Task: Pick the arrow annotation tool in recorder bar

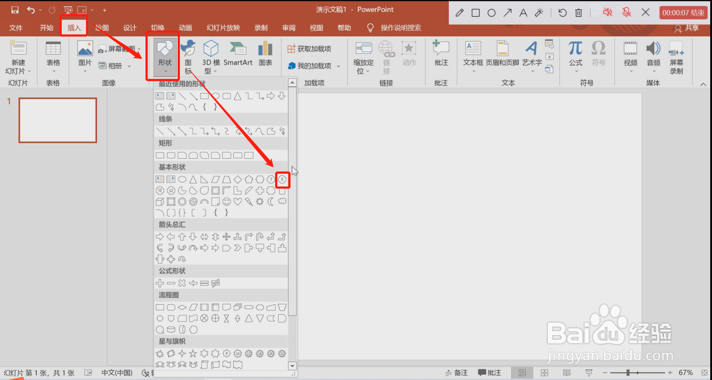Action: tap(507, 13)
